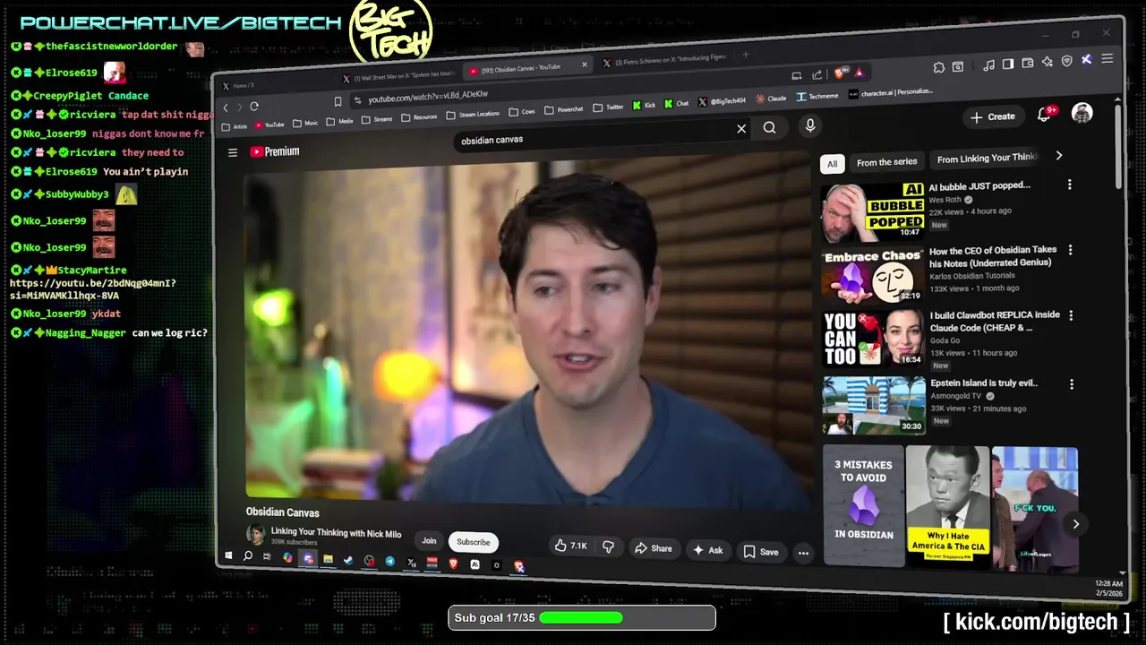Bookmark this page icon in address bar
The height and width of the screenshot is (645, 1146).
click(338, 101)
